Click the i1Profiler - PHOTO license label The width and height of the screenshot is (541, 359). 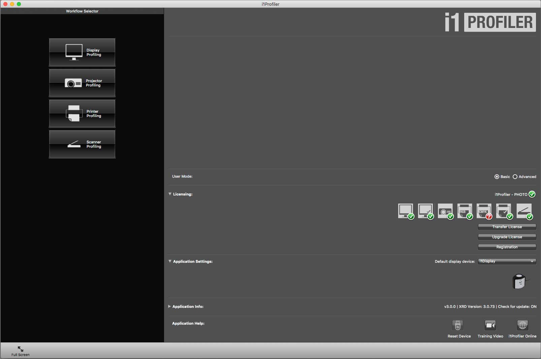coord(511,194)
